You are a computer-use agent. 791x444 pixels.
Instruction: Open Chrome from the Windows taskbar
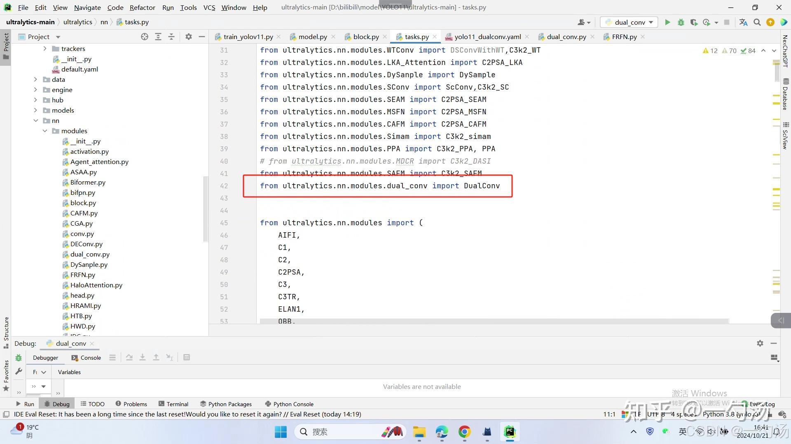click(464, 432)
